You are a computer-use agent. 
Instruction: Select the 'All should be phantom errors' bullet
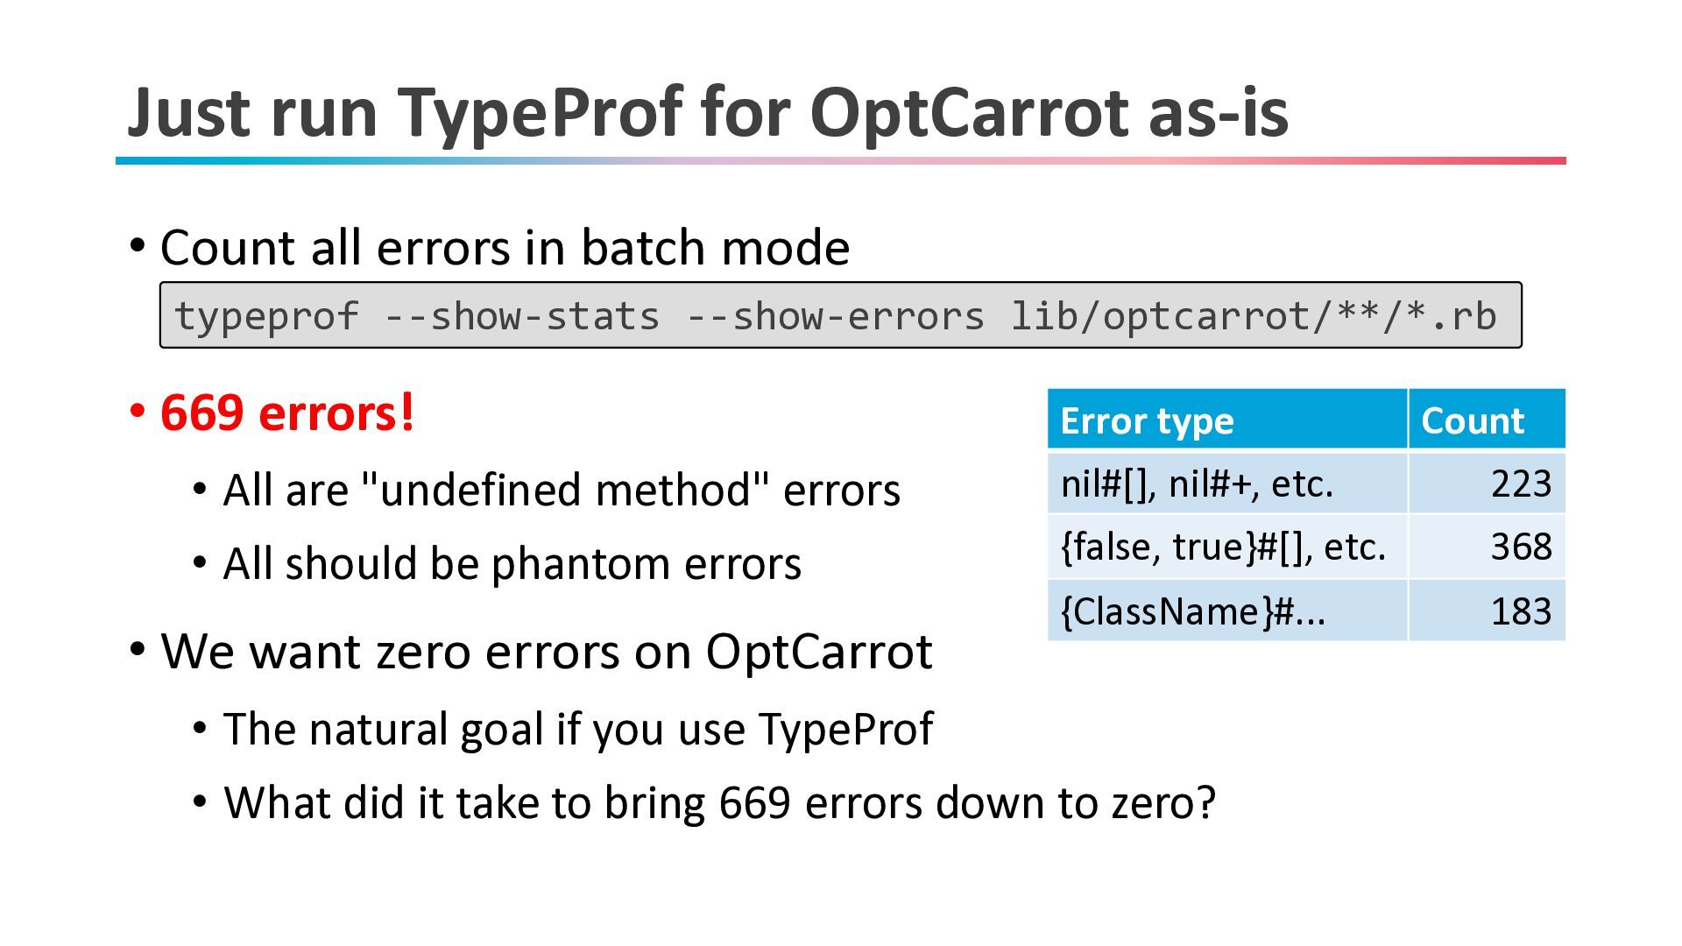(x=512, y=563)
